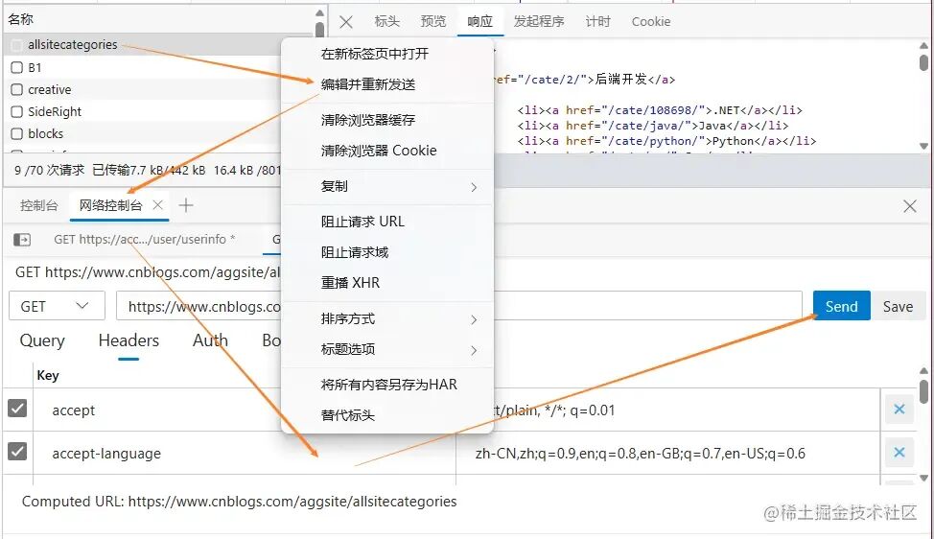Switch to the Headers tab
This screenshot has width=934, height=539.
click(x=128, y=340)
